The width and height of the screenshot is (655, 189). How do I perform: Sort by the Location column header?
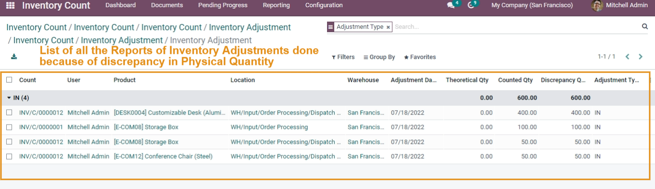[x=243, y=80]
